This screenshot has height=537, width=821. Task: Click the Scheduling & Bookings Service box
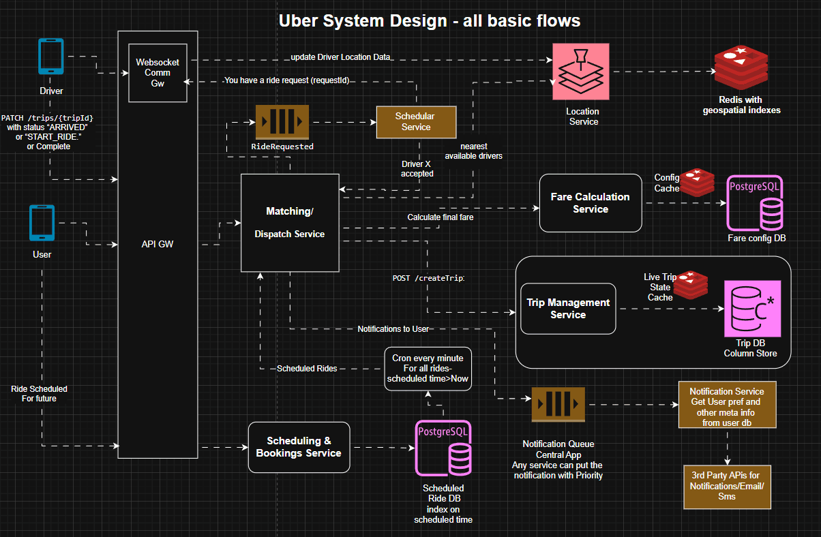[299, 447]
